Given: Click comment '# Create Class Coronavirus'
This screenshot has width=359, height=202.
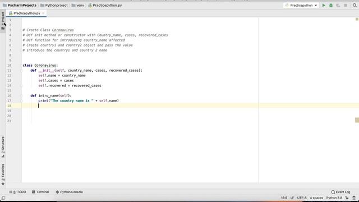Looking at the screenshot, I should [x=48, y=30].
